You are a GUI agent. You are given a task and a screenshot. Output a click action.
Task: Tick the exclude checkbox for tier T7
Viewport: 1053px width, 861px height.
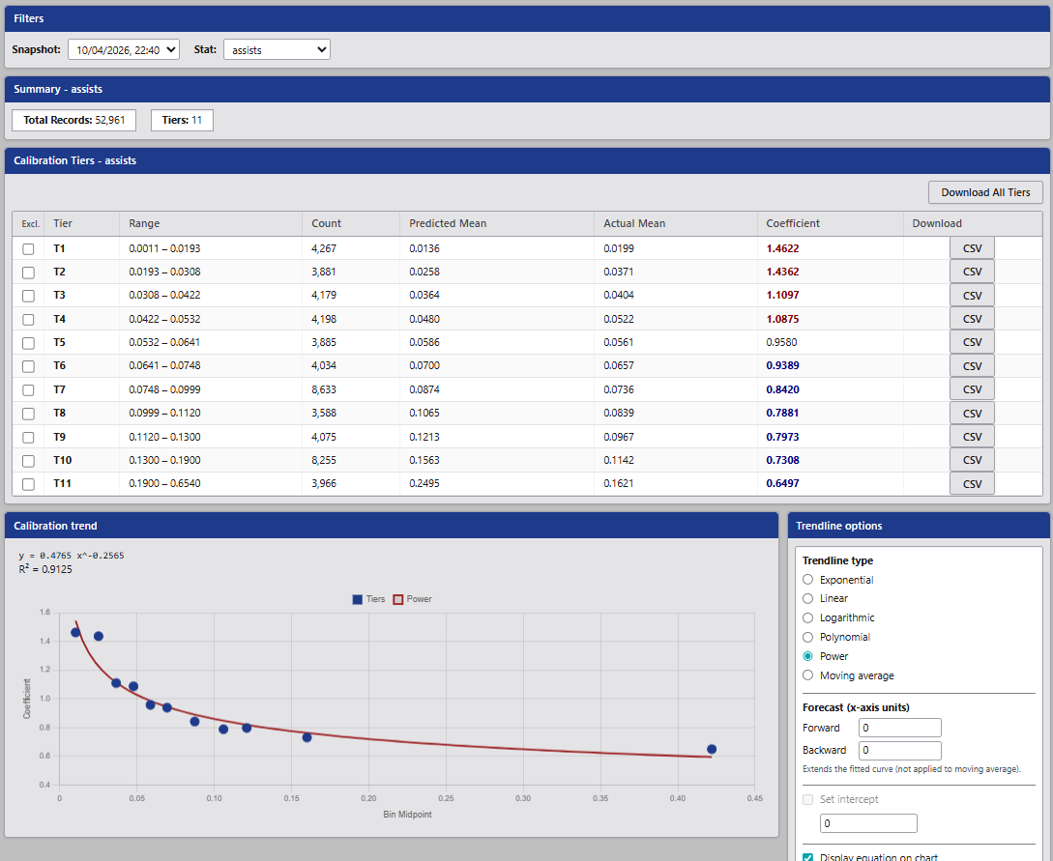(28, 389)
